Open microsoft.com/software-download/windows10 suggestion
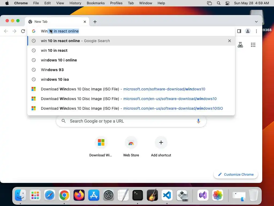 pyautogui.click(x=131, y=89)
